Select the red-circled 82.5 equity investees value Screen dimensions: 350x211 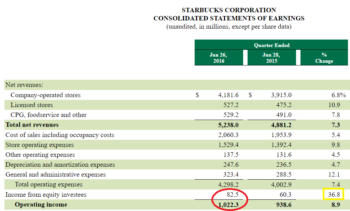point(232,195)
